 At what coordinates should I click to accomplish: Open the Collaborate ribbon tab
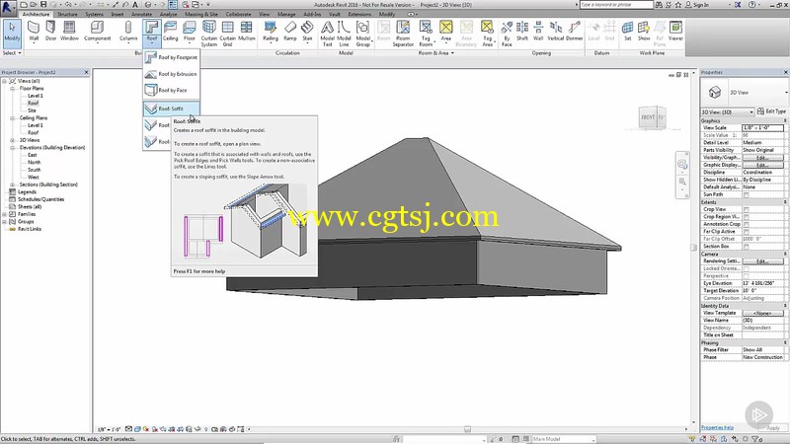coord(238,14)
